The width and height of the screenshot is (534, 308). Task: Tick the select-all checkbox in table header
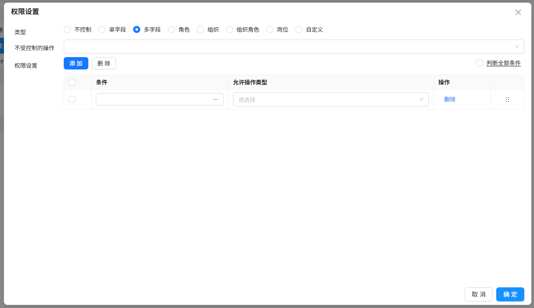click(x=72, y=82)
